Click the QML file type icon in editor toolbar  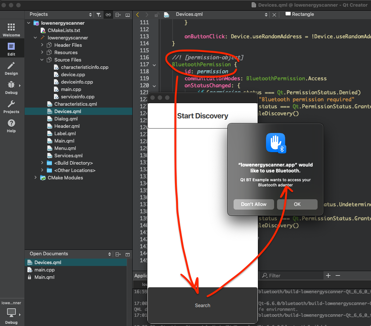pyautogui.click(x=166, y=15)
